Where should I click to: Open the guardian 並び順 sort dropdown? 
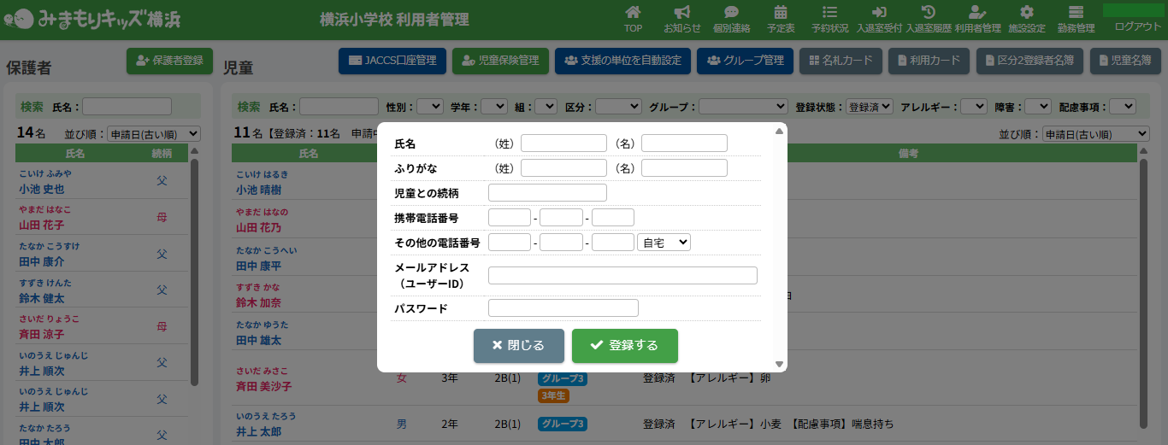(x=154, y=134)
